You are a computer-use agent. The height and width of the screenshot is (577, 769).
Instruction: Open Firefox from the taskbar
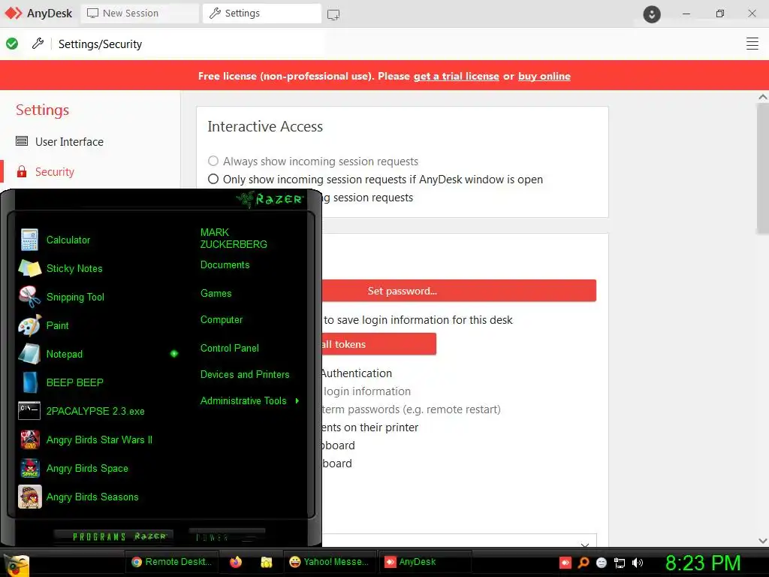click(x=236, y=562)
